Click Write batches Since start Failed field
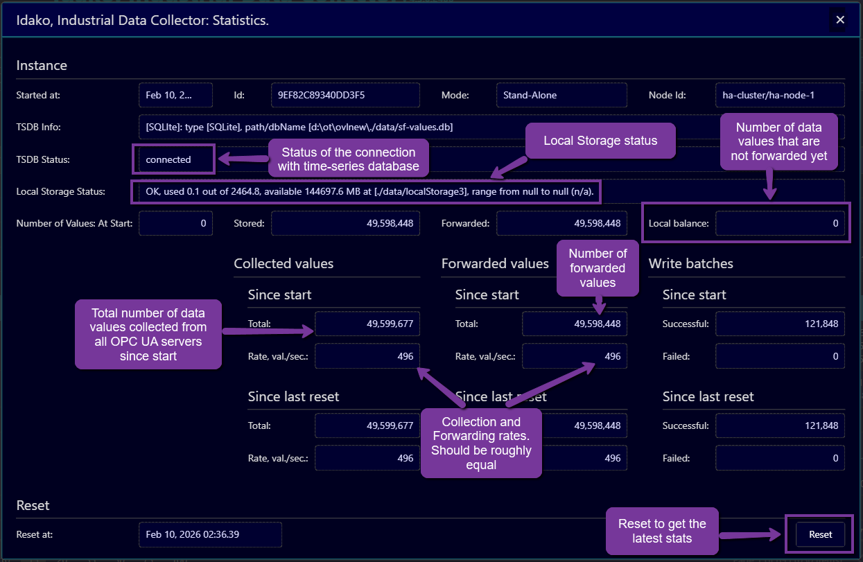This screenshot has height=562, width=863. click(x=779, y=356)
